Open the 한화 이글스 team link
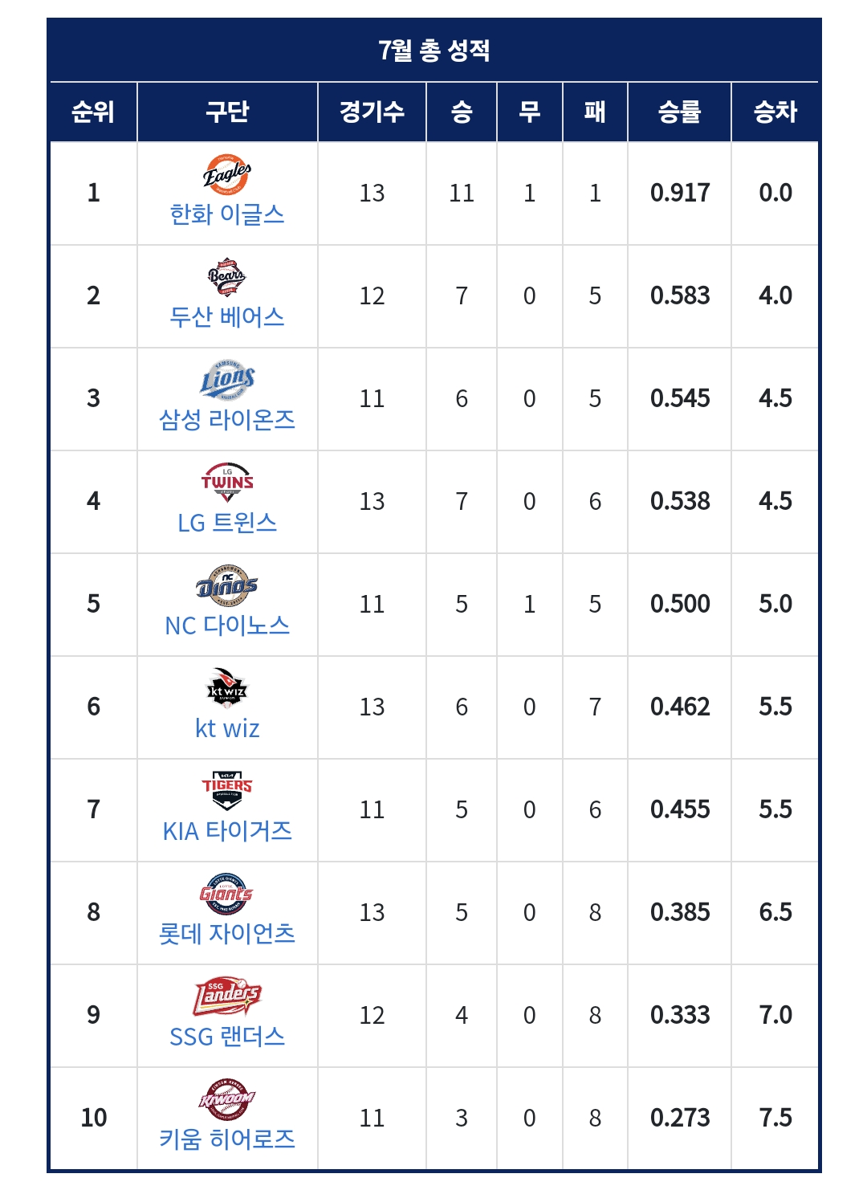Image resolution: width=867 pixels, height=1190 pixels. [227, 214]
